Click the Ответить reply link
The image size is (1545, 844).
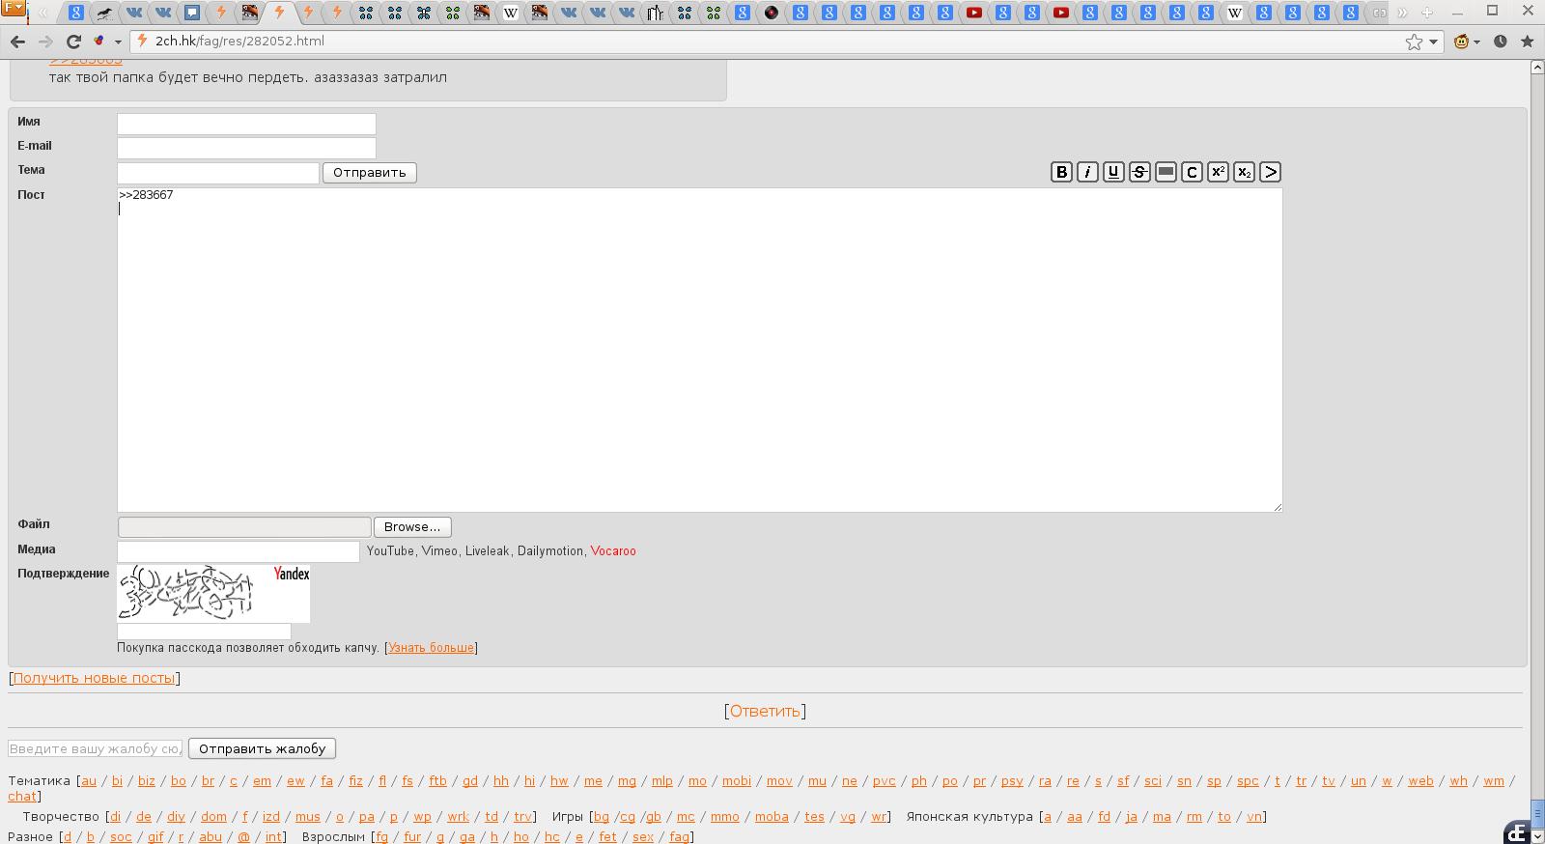(x=765, y=711)
